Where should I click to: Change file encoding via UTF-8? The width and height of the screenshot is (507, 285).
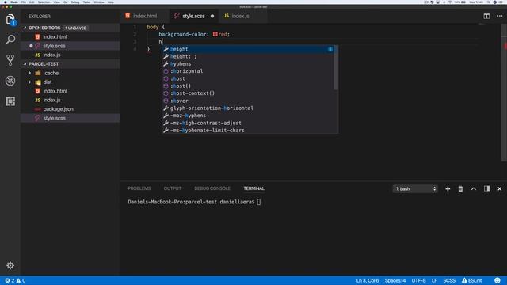point(418,280)
